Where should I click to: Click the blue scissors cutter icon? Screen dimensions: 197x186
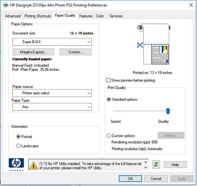pos(140,45)
